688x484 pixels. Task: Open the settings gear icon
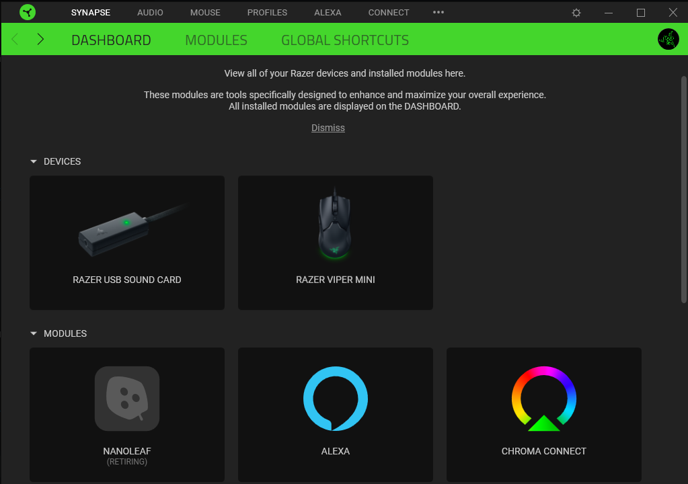[x=576, y=13]
